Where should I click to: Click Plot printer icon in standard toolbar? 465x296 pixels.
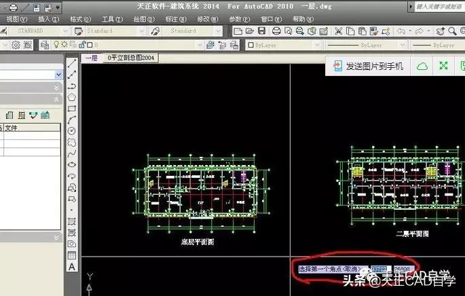[x=276, y=31]
